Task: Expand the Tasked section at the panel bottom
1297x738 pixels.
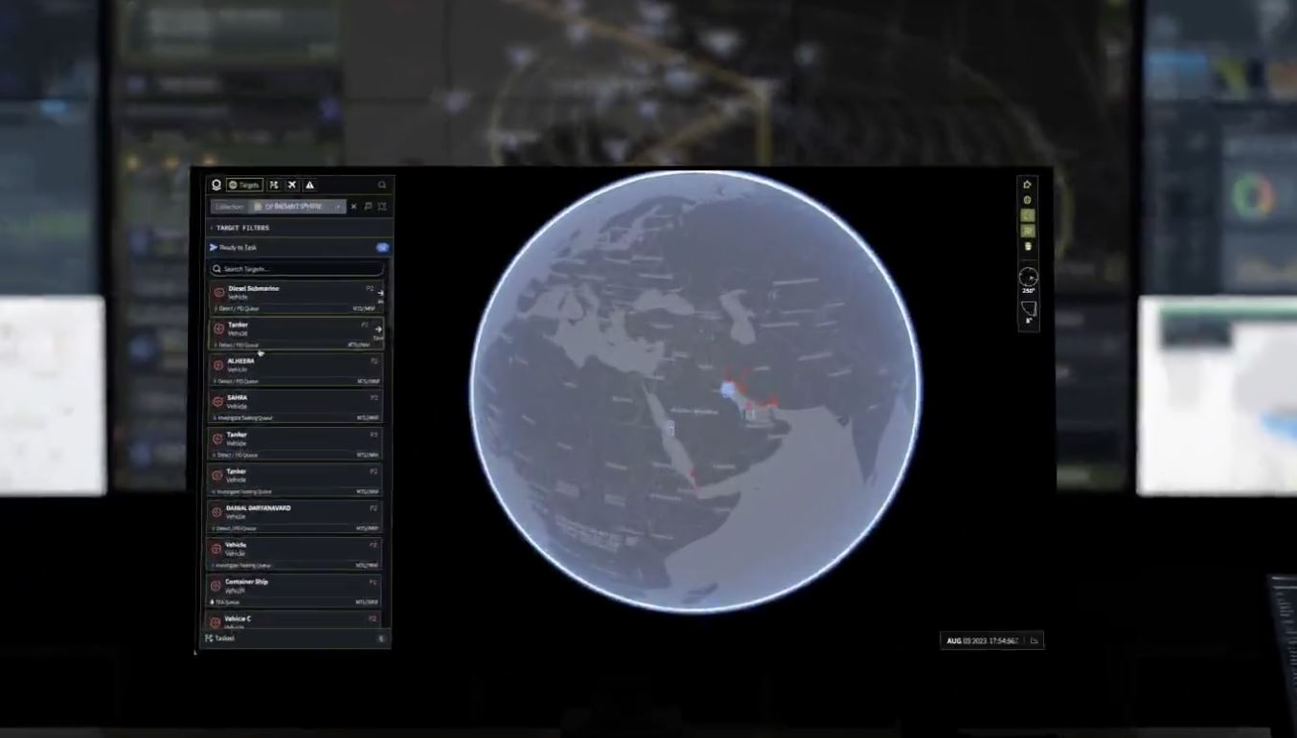Action: [x=295, y=638]
